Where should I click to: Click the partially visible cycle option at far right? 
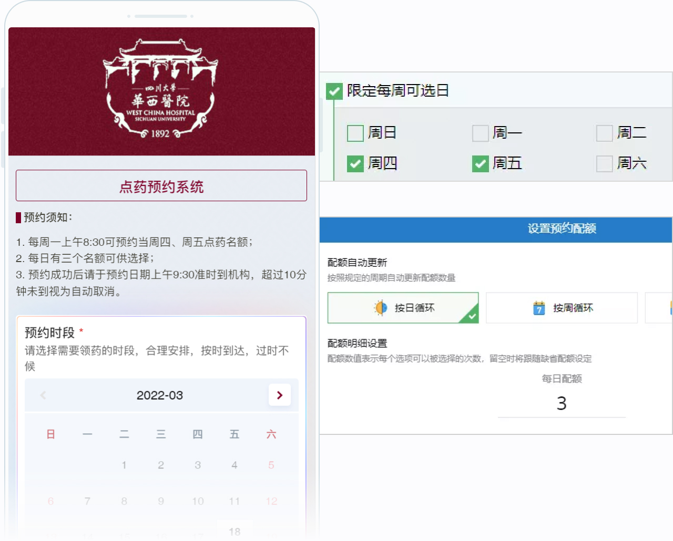click(662, 308)
